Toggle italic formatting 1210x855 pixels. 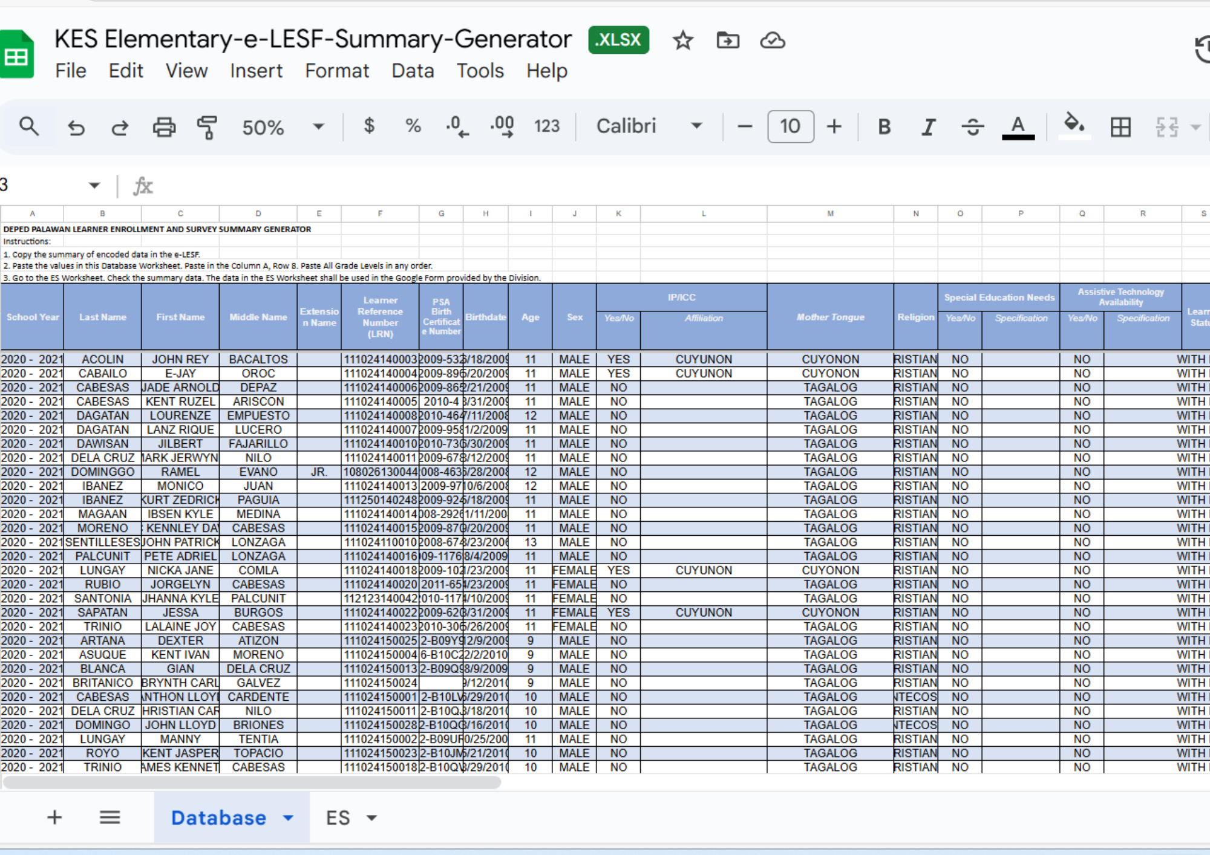tap(928, 126)
